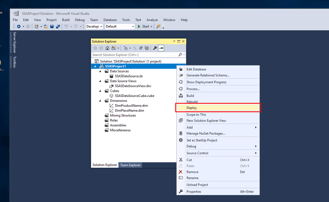
Task: Click the Open File folder icon
Action: tap(46, 27)
